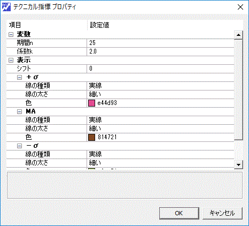Viewport: 249px width, 226px height.
Task: Collapse the 変数 section
Action: pos(11,34)
